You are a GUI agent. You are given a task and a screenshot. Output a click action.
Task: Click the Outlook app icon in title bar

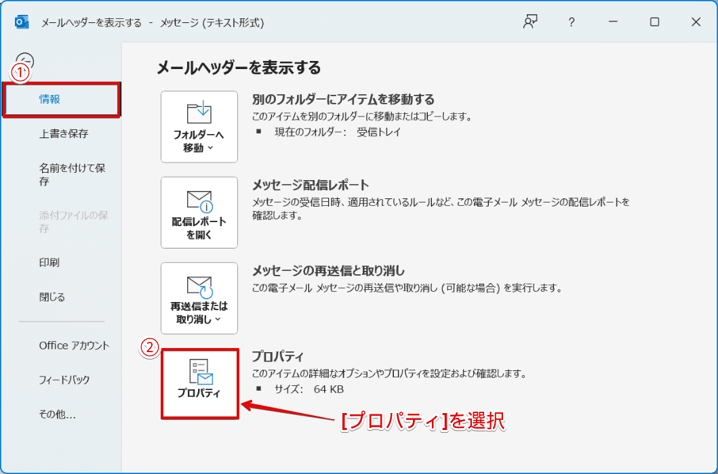click(x=21, y=22)
